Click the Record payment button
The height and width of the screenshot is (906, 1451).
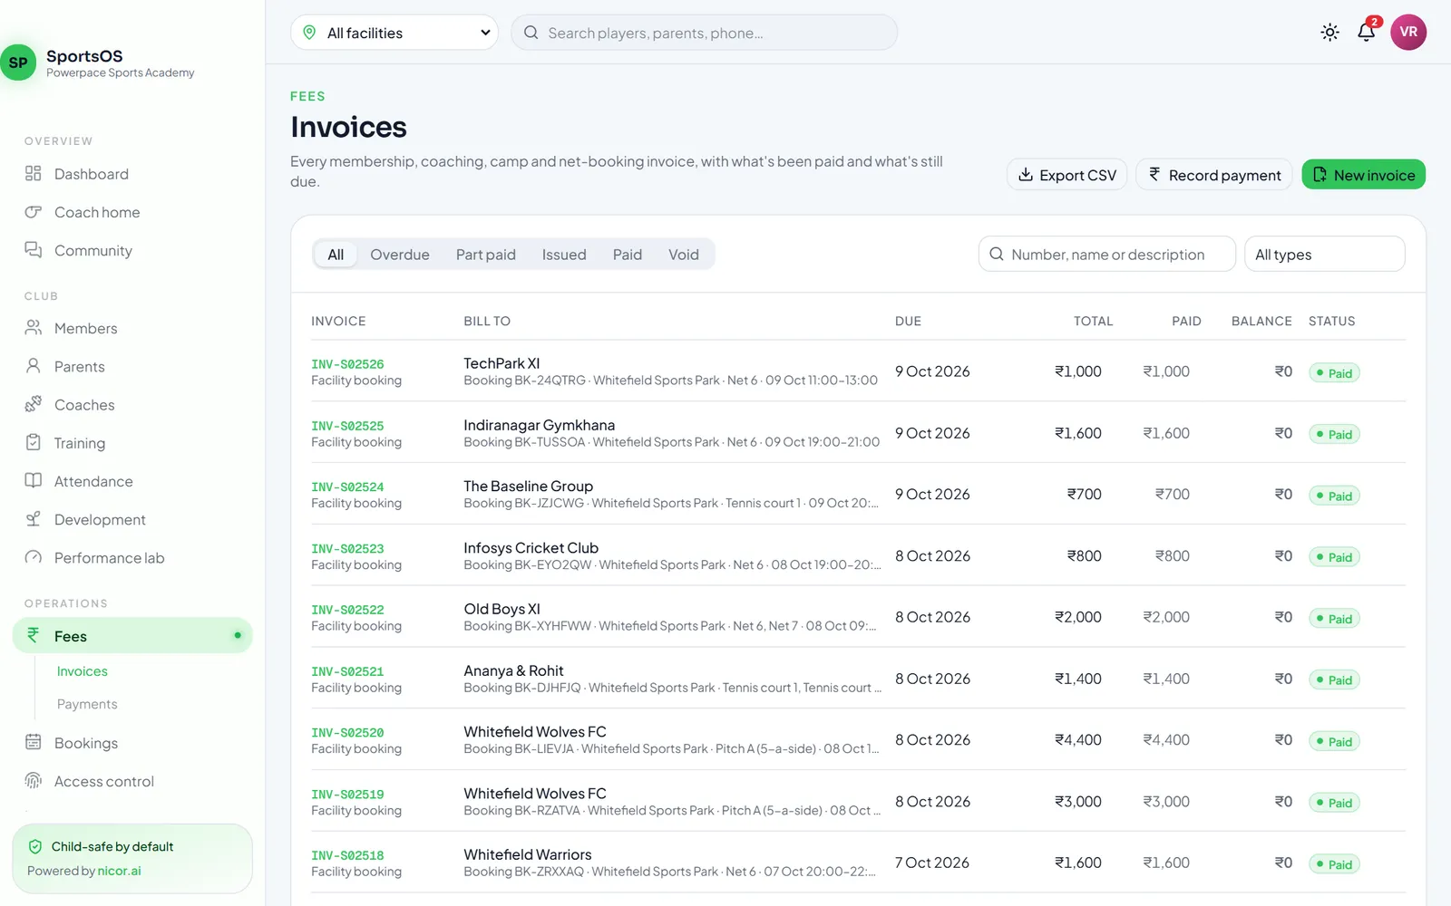(1214, 175)
